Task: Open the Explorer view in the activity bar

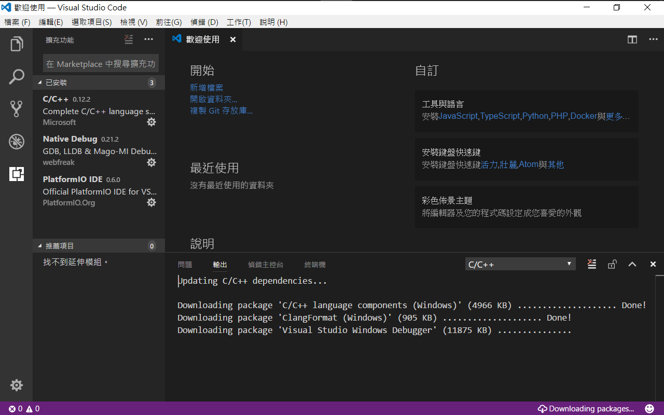Action: pyautogui.click(x=16, y=44)
